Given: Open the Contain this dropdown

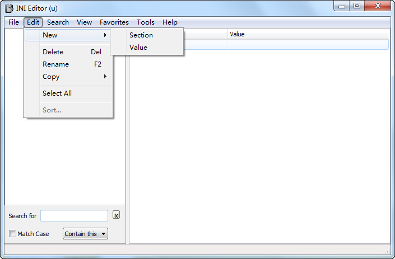Looking at the screenshot, I should tap(85, 234).
